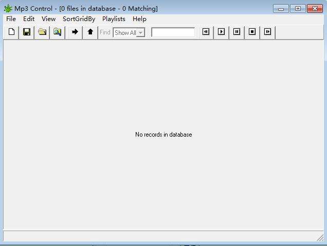Open the SortGridBy menu
The height and width of the screenshot is (246, 327).
point(79,19)
